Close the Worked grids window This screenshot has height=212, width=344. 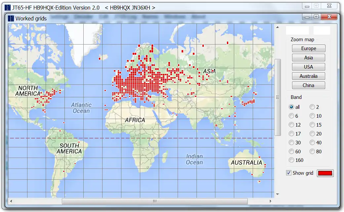[329, 16]
